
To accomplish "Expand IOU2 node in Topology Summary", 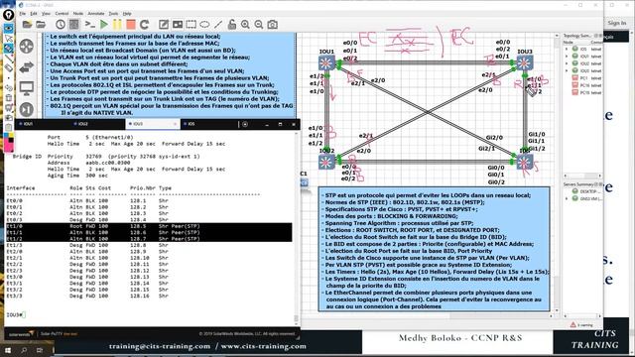I will pos(567,63).
